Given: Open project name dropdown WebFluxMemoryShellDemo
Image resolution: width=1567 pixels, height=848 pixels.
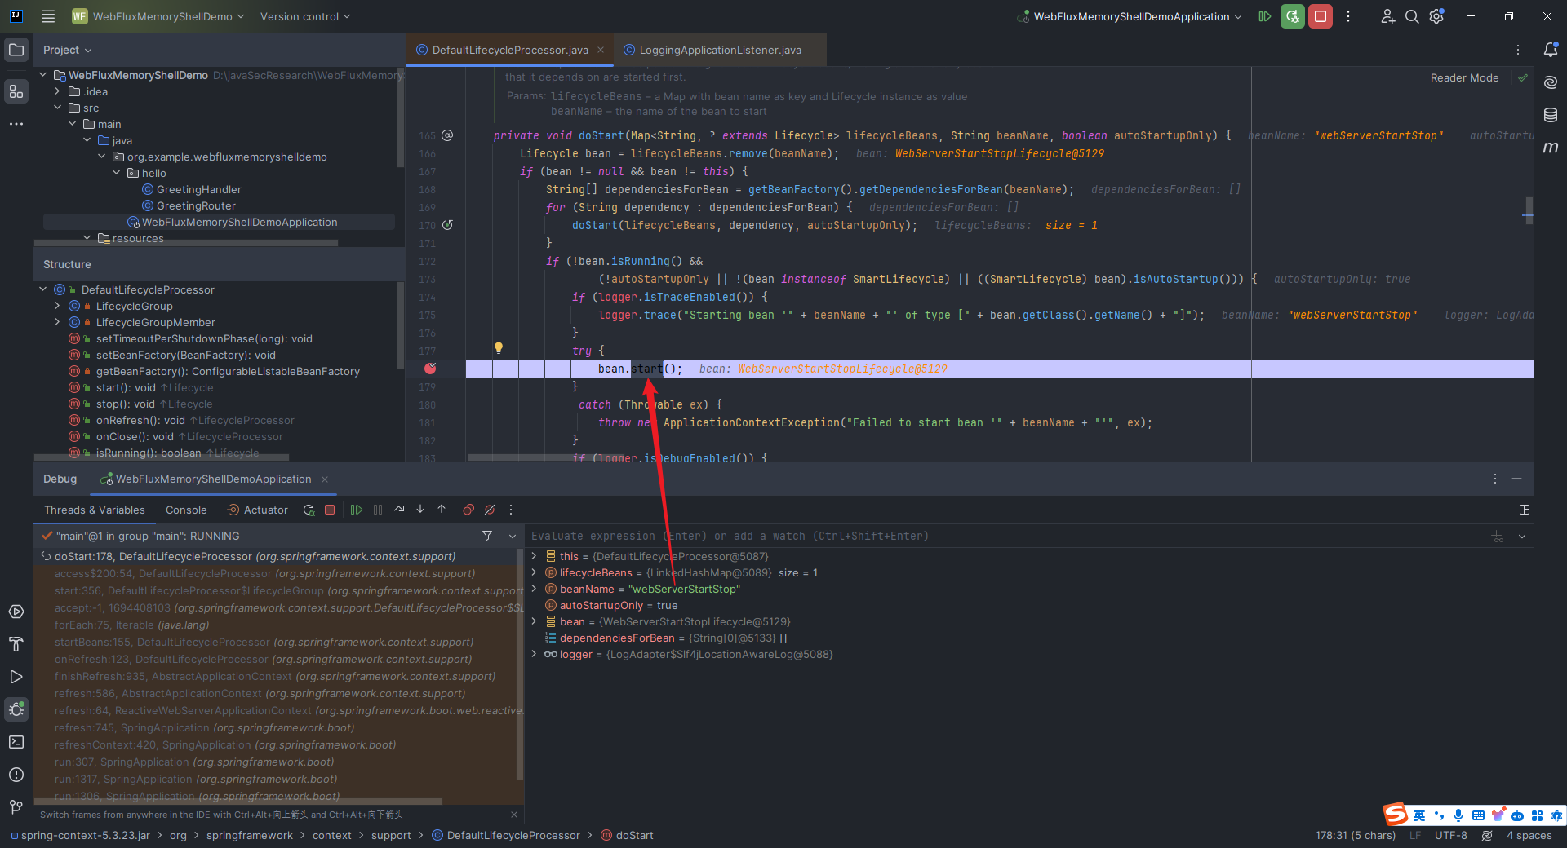Looking at the screenshot, I should pos(158,16).
